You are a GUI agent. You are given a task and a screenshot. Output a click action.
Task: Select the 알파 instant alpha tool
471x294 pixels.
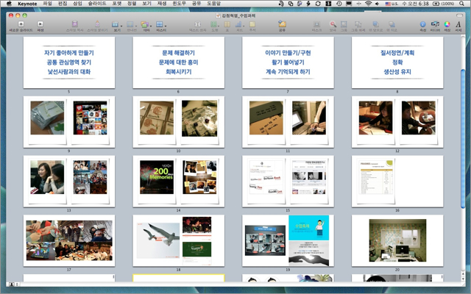333,26
